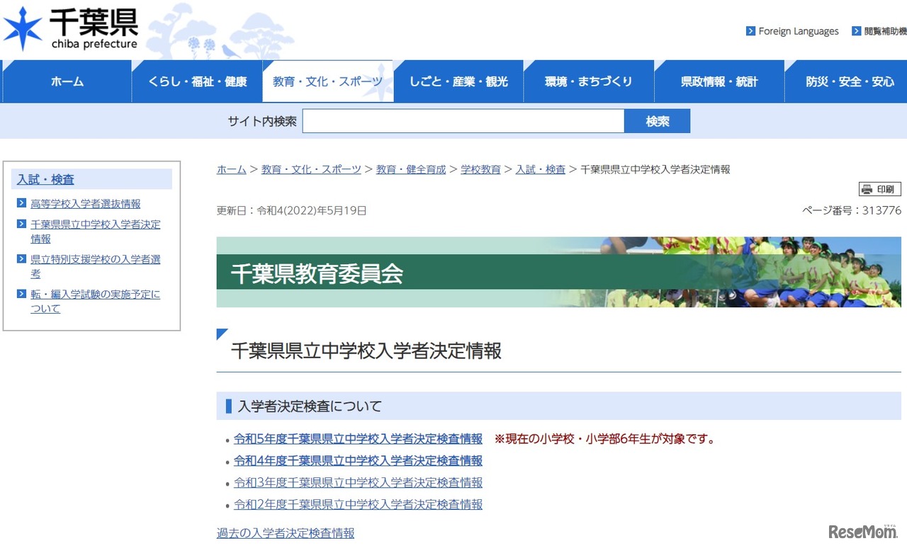
Task: Go to 入試・検査 in the breadcrumb
Action: [541, 169]
